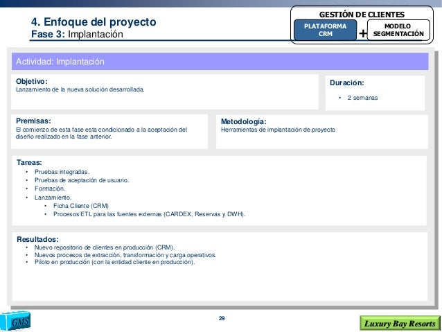Click the 'Ficha Cliente (CRM)' sub-bullet
The image size is (442, 332).
pyautogui.click(x=81, y=206)
